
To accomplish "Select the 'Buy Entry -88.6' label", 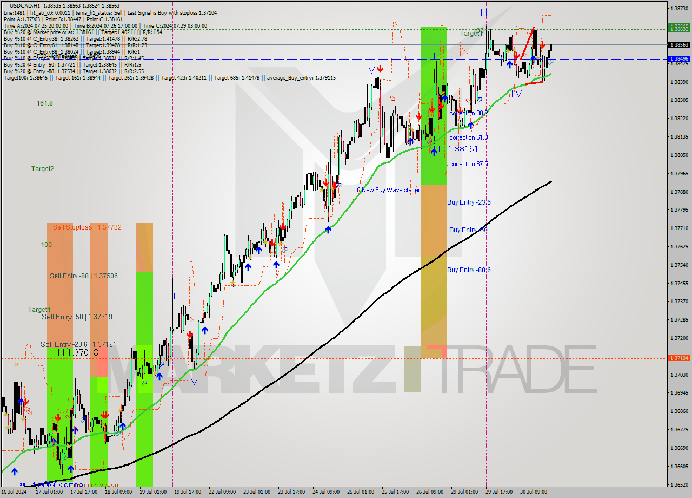I will [x=469, y=270].
